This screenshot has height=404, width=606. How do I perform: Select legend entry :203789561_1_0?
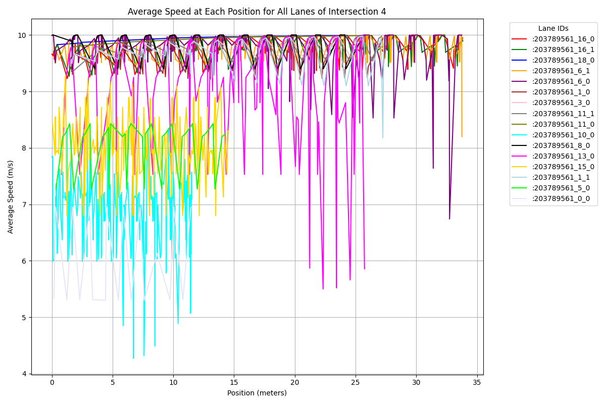tap(551, 92)
